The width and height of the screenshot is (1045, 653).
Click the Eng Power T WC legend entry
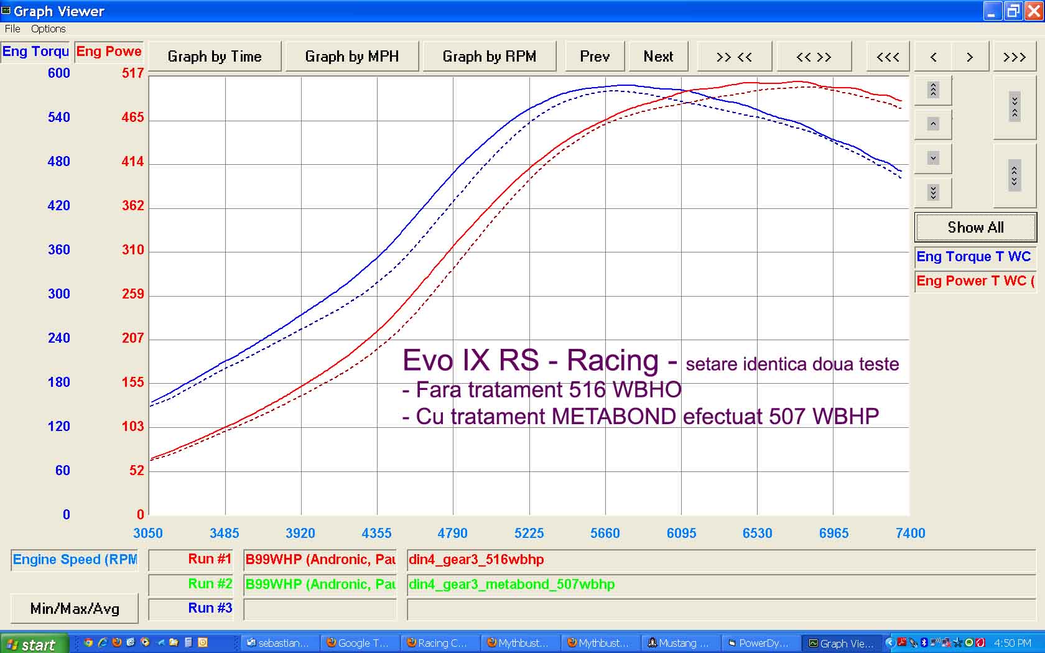[975, 281]
